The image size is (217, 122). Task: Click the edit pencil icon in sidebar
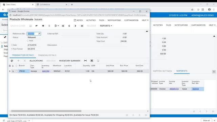[5, 37]
